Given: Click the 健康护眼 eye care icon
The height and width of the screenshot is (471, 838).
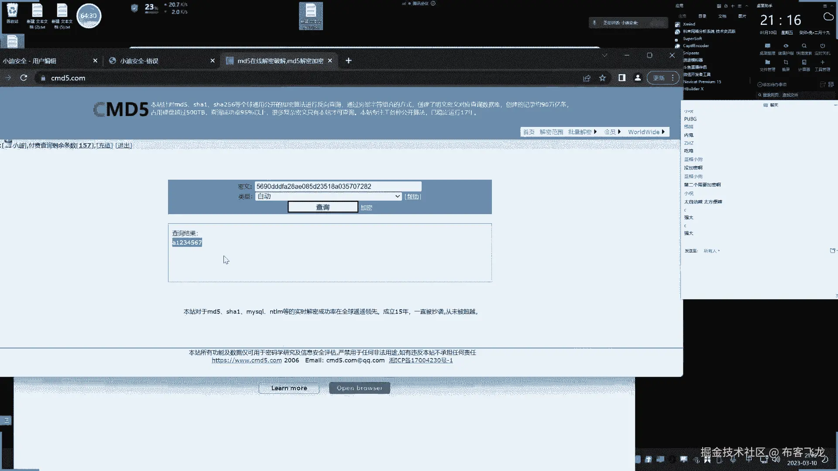Looking at the screenshot, I should 786,46.
